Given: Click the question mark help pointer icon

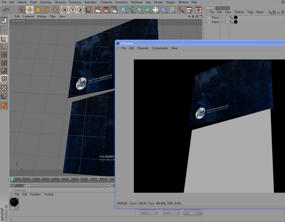Looking at the screenshot, I should [x=181, y=10].
